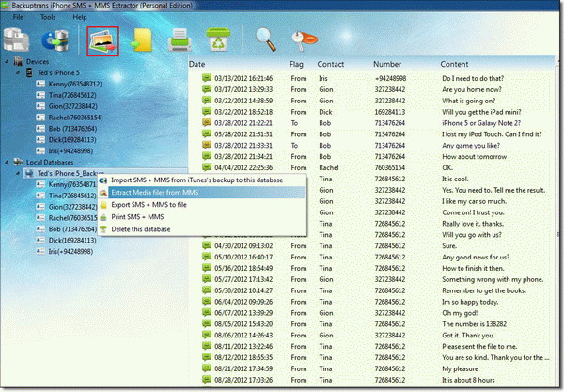564x392 pixels.
Task: Click message icon of 05/10/2012 16:40:17 row
Action: (x=206, y=257)
